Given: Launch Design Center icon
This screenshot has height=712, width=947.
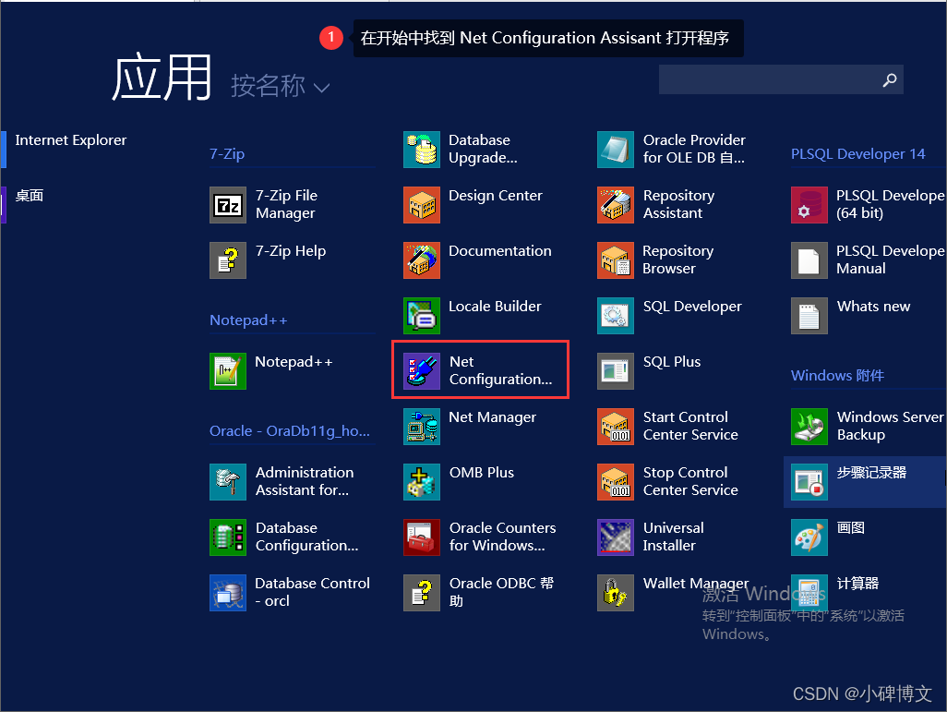Looking at the screenshot, I should tap(422, 205).
